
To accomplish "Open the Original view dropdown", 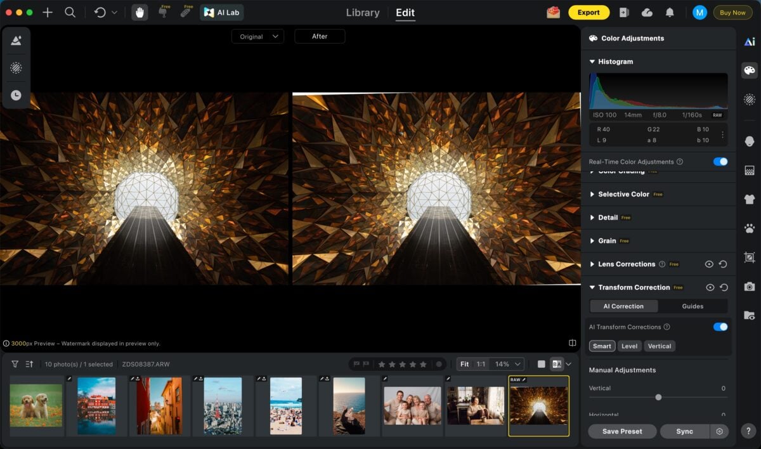I will pos(257,37).
